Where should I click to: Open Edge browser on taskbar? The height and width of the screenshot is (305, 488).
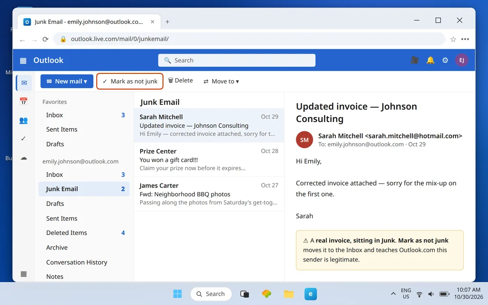[311, 294]
